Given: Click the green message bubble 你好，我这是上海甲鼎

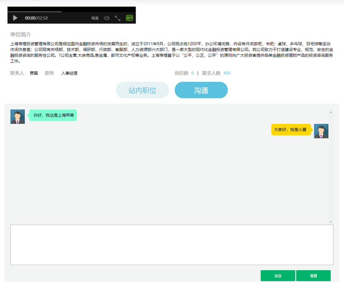Looking at the screenshot, I should [x=53, y=115].
